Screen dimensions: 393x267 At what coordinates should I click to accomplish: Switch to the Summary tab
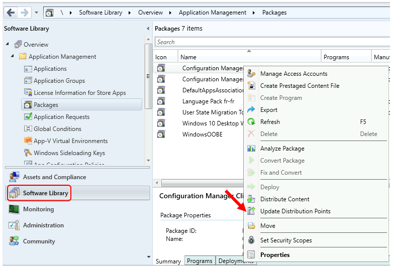pos(168,261)
